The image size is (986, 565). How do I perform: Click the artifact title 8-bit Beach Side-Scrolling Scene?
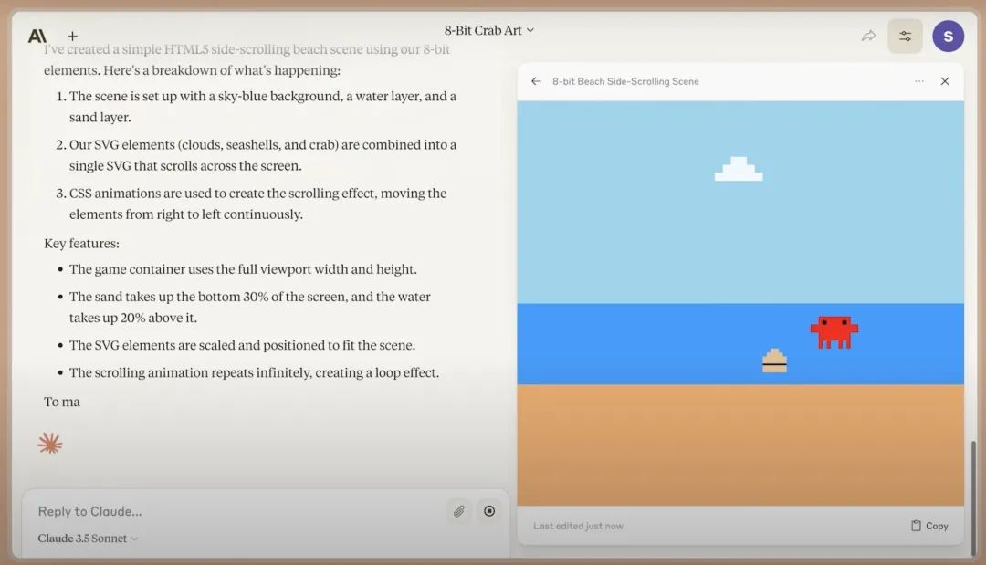click(x=625, y=81)
